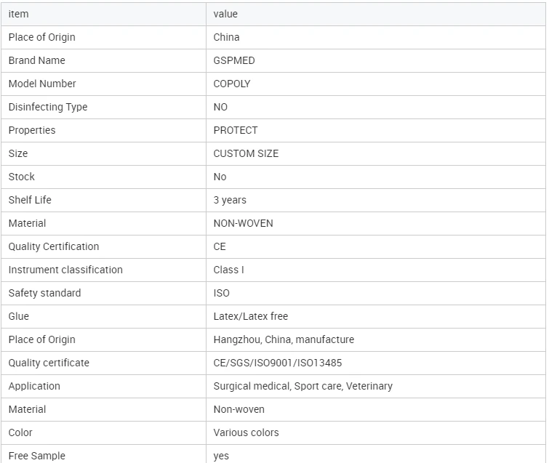Click the 'Latex/Latex free' glue value

pyautogui.click(x=251, y=316)
